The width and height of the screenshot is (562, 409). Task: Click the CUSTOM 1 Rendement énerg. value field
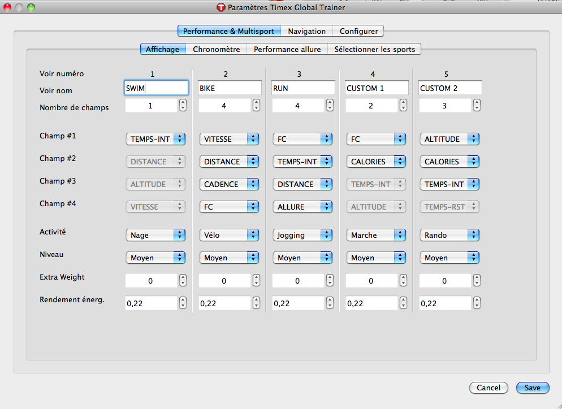point(371,303)
